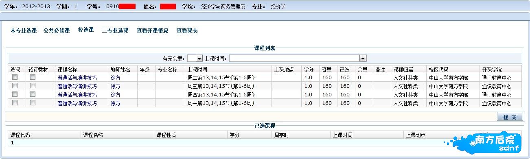Click the 容量 column header
This screenshot has width=530, height=159.
coord(327,70)
